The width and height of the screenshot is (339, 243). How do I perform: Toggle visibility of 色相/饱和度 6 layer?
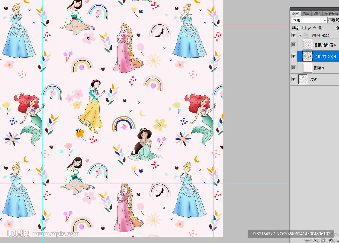[294, 45]
